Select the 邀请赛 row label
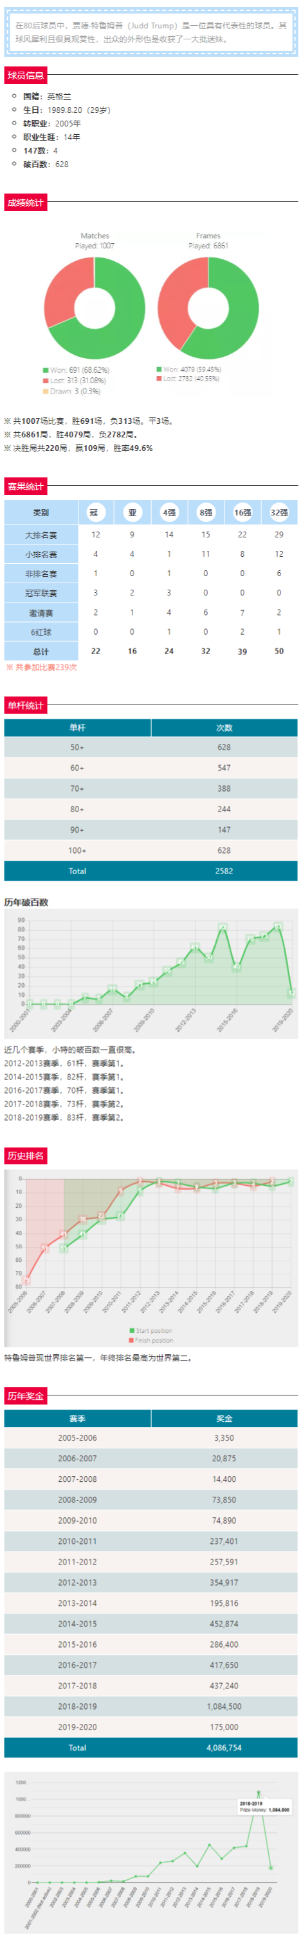This screenshot has height=1938, width=301. coord(41,612)
